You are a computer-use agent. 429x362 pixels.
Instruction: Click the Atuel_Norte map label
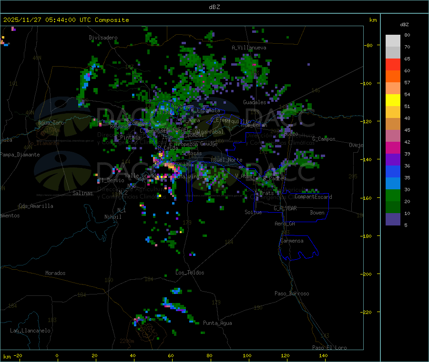[226, 160]
